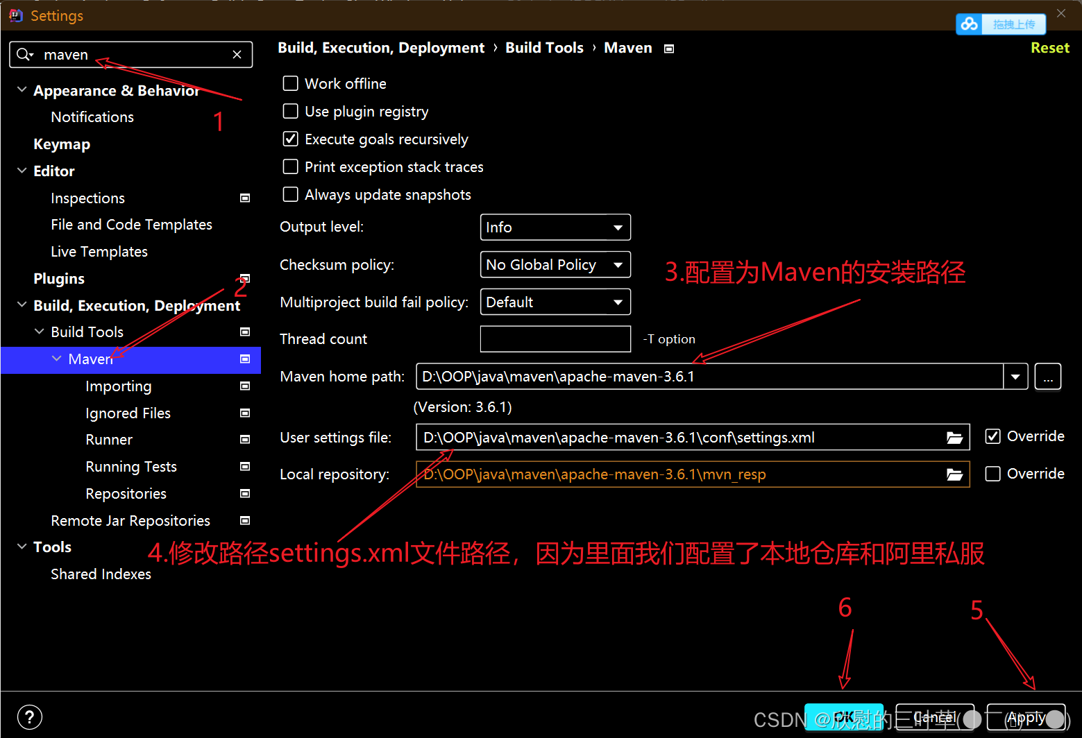
Task: Click project-level icon next to Build Tools
Action: tap(245, 332)
